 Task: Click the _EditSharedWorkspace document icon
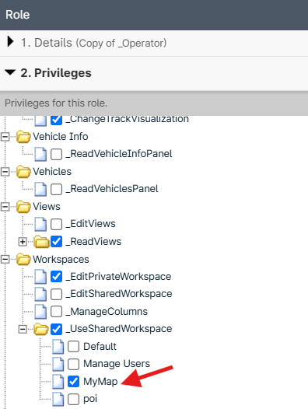[40, 294]
